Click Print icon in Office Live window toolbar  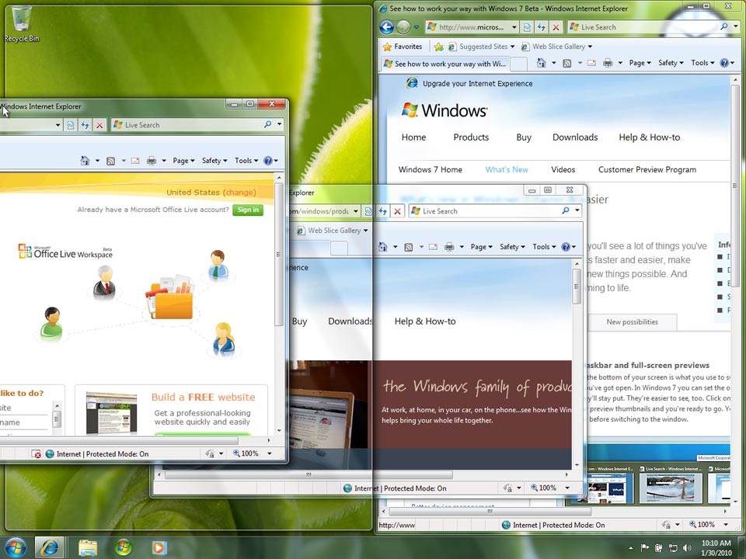pos(152,161)
